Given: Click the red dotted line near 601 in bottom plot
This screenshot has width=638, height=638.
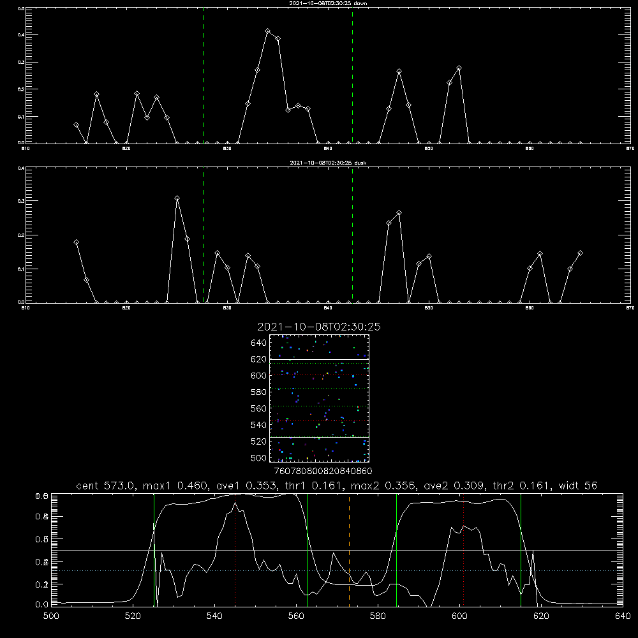Looking at the screenshot, I should pos(463,550).
